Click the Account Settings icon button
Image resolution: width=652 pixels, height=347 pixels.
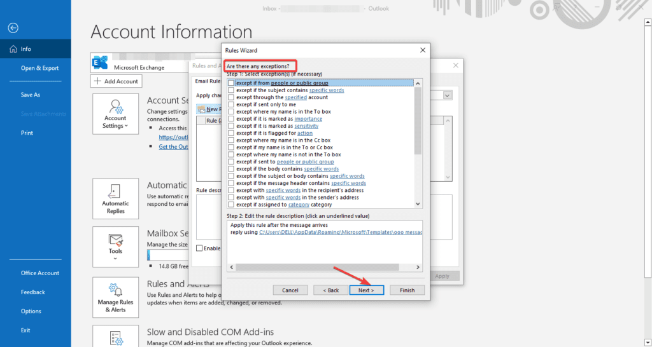116,114
